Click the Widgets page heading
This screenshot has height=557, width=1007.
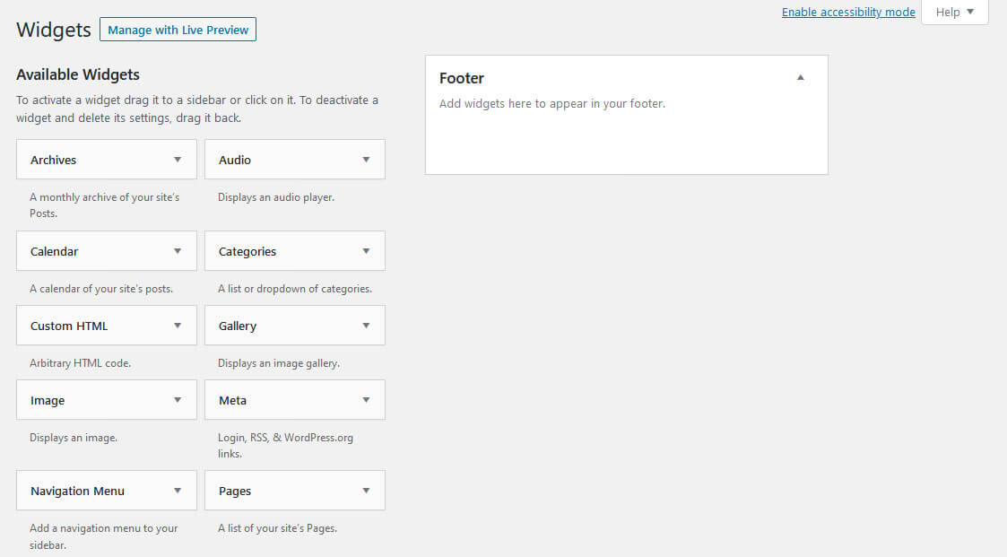52,29
